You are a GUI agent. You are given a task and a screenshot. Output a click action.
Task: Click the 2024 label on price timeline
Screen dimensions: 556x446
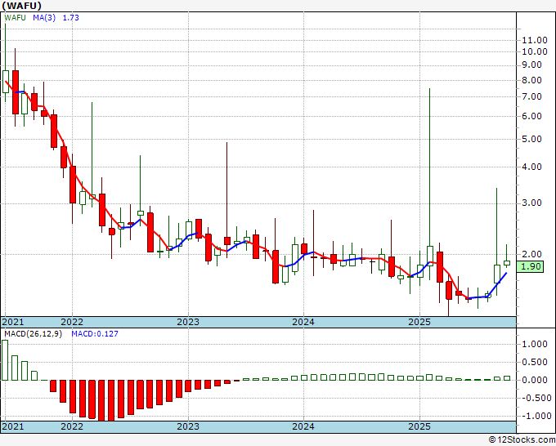(x=303, y=322)
